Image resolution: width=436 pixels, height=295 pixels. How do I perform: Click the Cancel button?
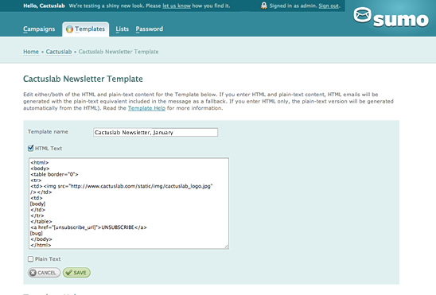tap(44, 273)
